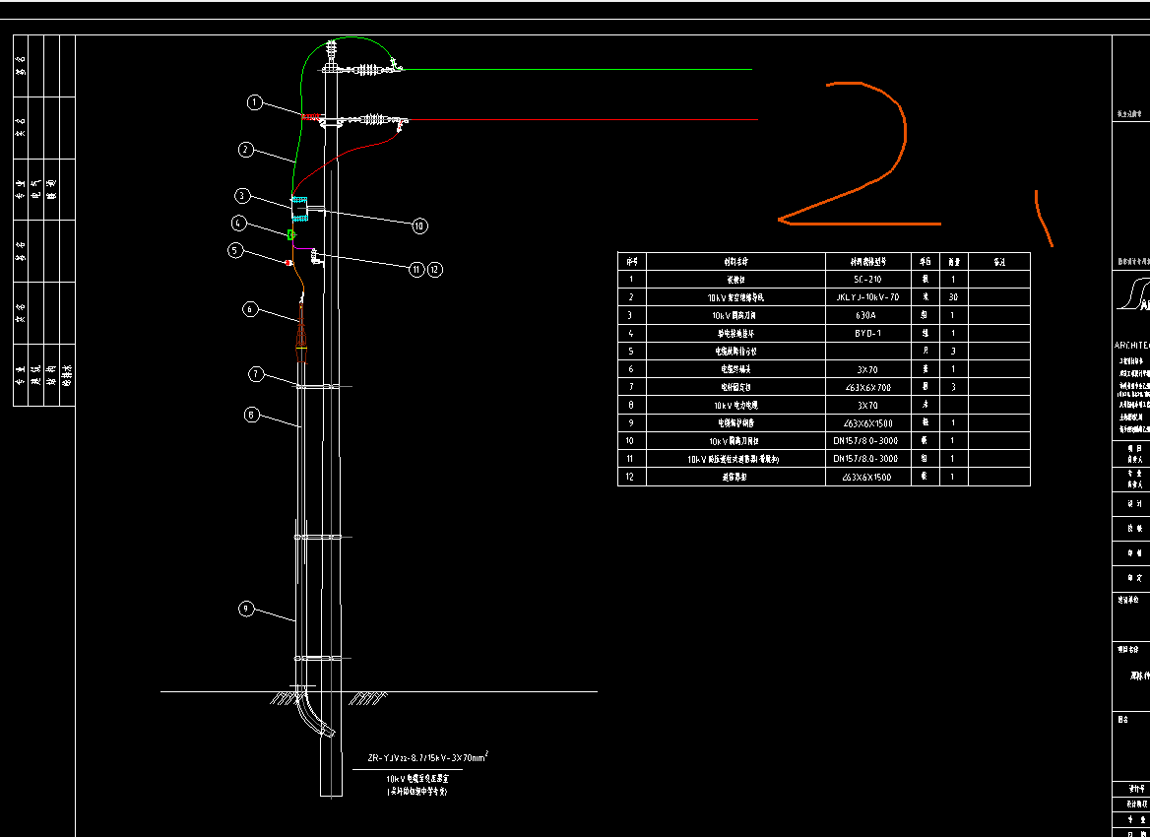
Task: Click quantity cell "30" in table row 2
Action: pyautogui.click(x=953, y=297)
